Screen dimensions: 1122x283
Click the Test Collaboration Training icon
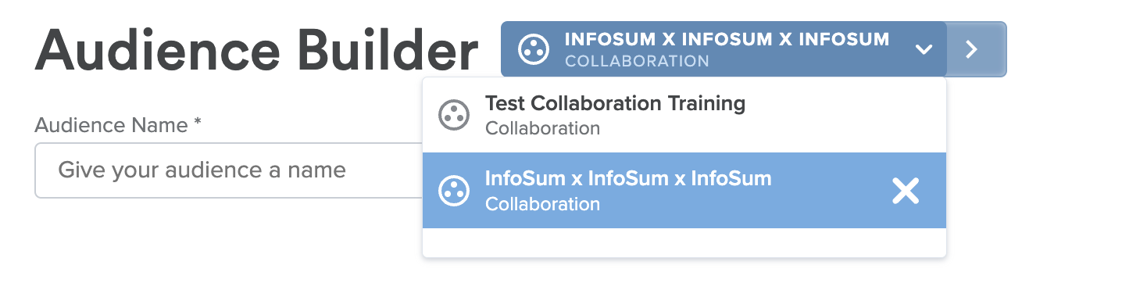(454, 115)
